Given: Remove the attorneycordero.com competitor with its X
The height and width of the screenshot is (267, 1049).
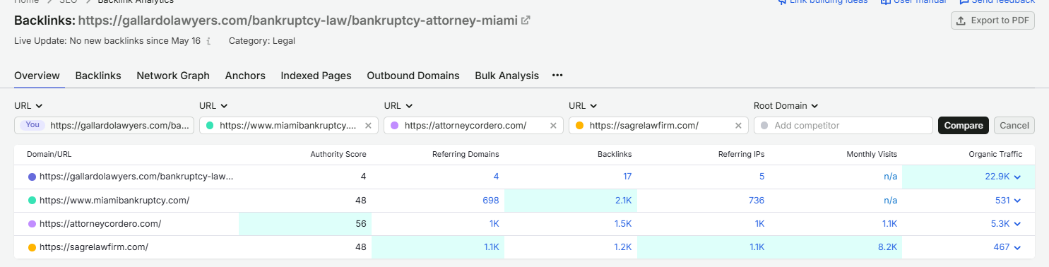Looking at the screenshot, I should (x=553, y=126).
